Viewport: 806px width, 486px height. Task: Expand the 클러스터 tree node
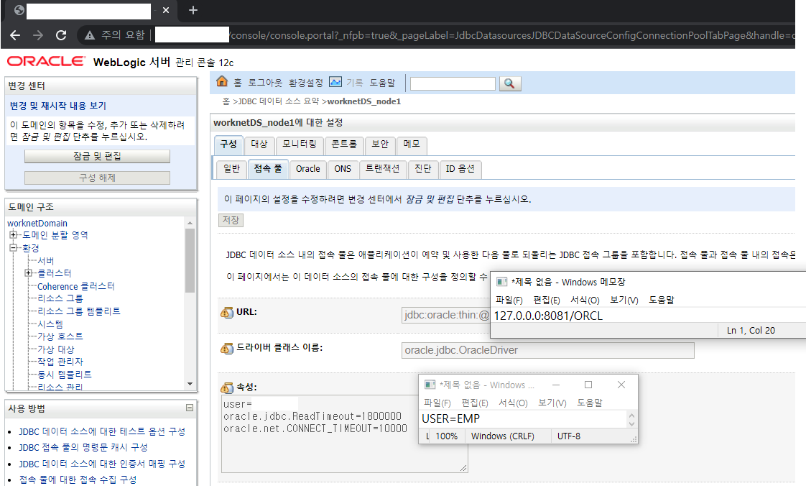click(29, 273)
